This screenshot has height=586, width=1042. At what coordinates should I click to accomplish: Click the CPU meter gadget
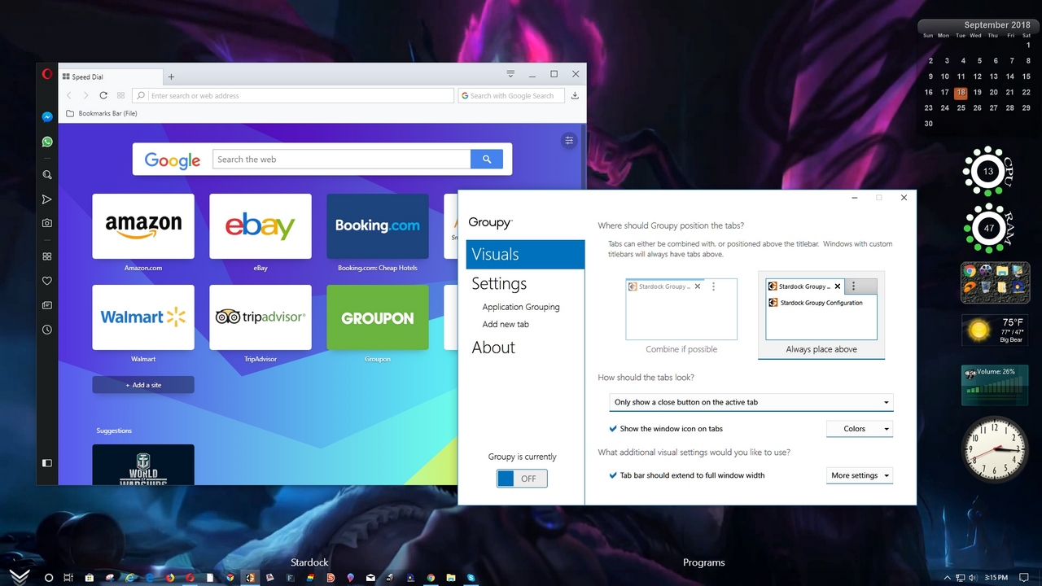(x=987, y=172)
